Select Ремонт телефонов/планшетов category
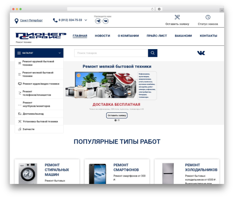Image resolution: width=234 pixels, height=198 pixels. pyautogui.click(x=39, y=93)
